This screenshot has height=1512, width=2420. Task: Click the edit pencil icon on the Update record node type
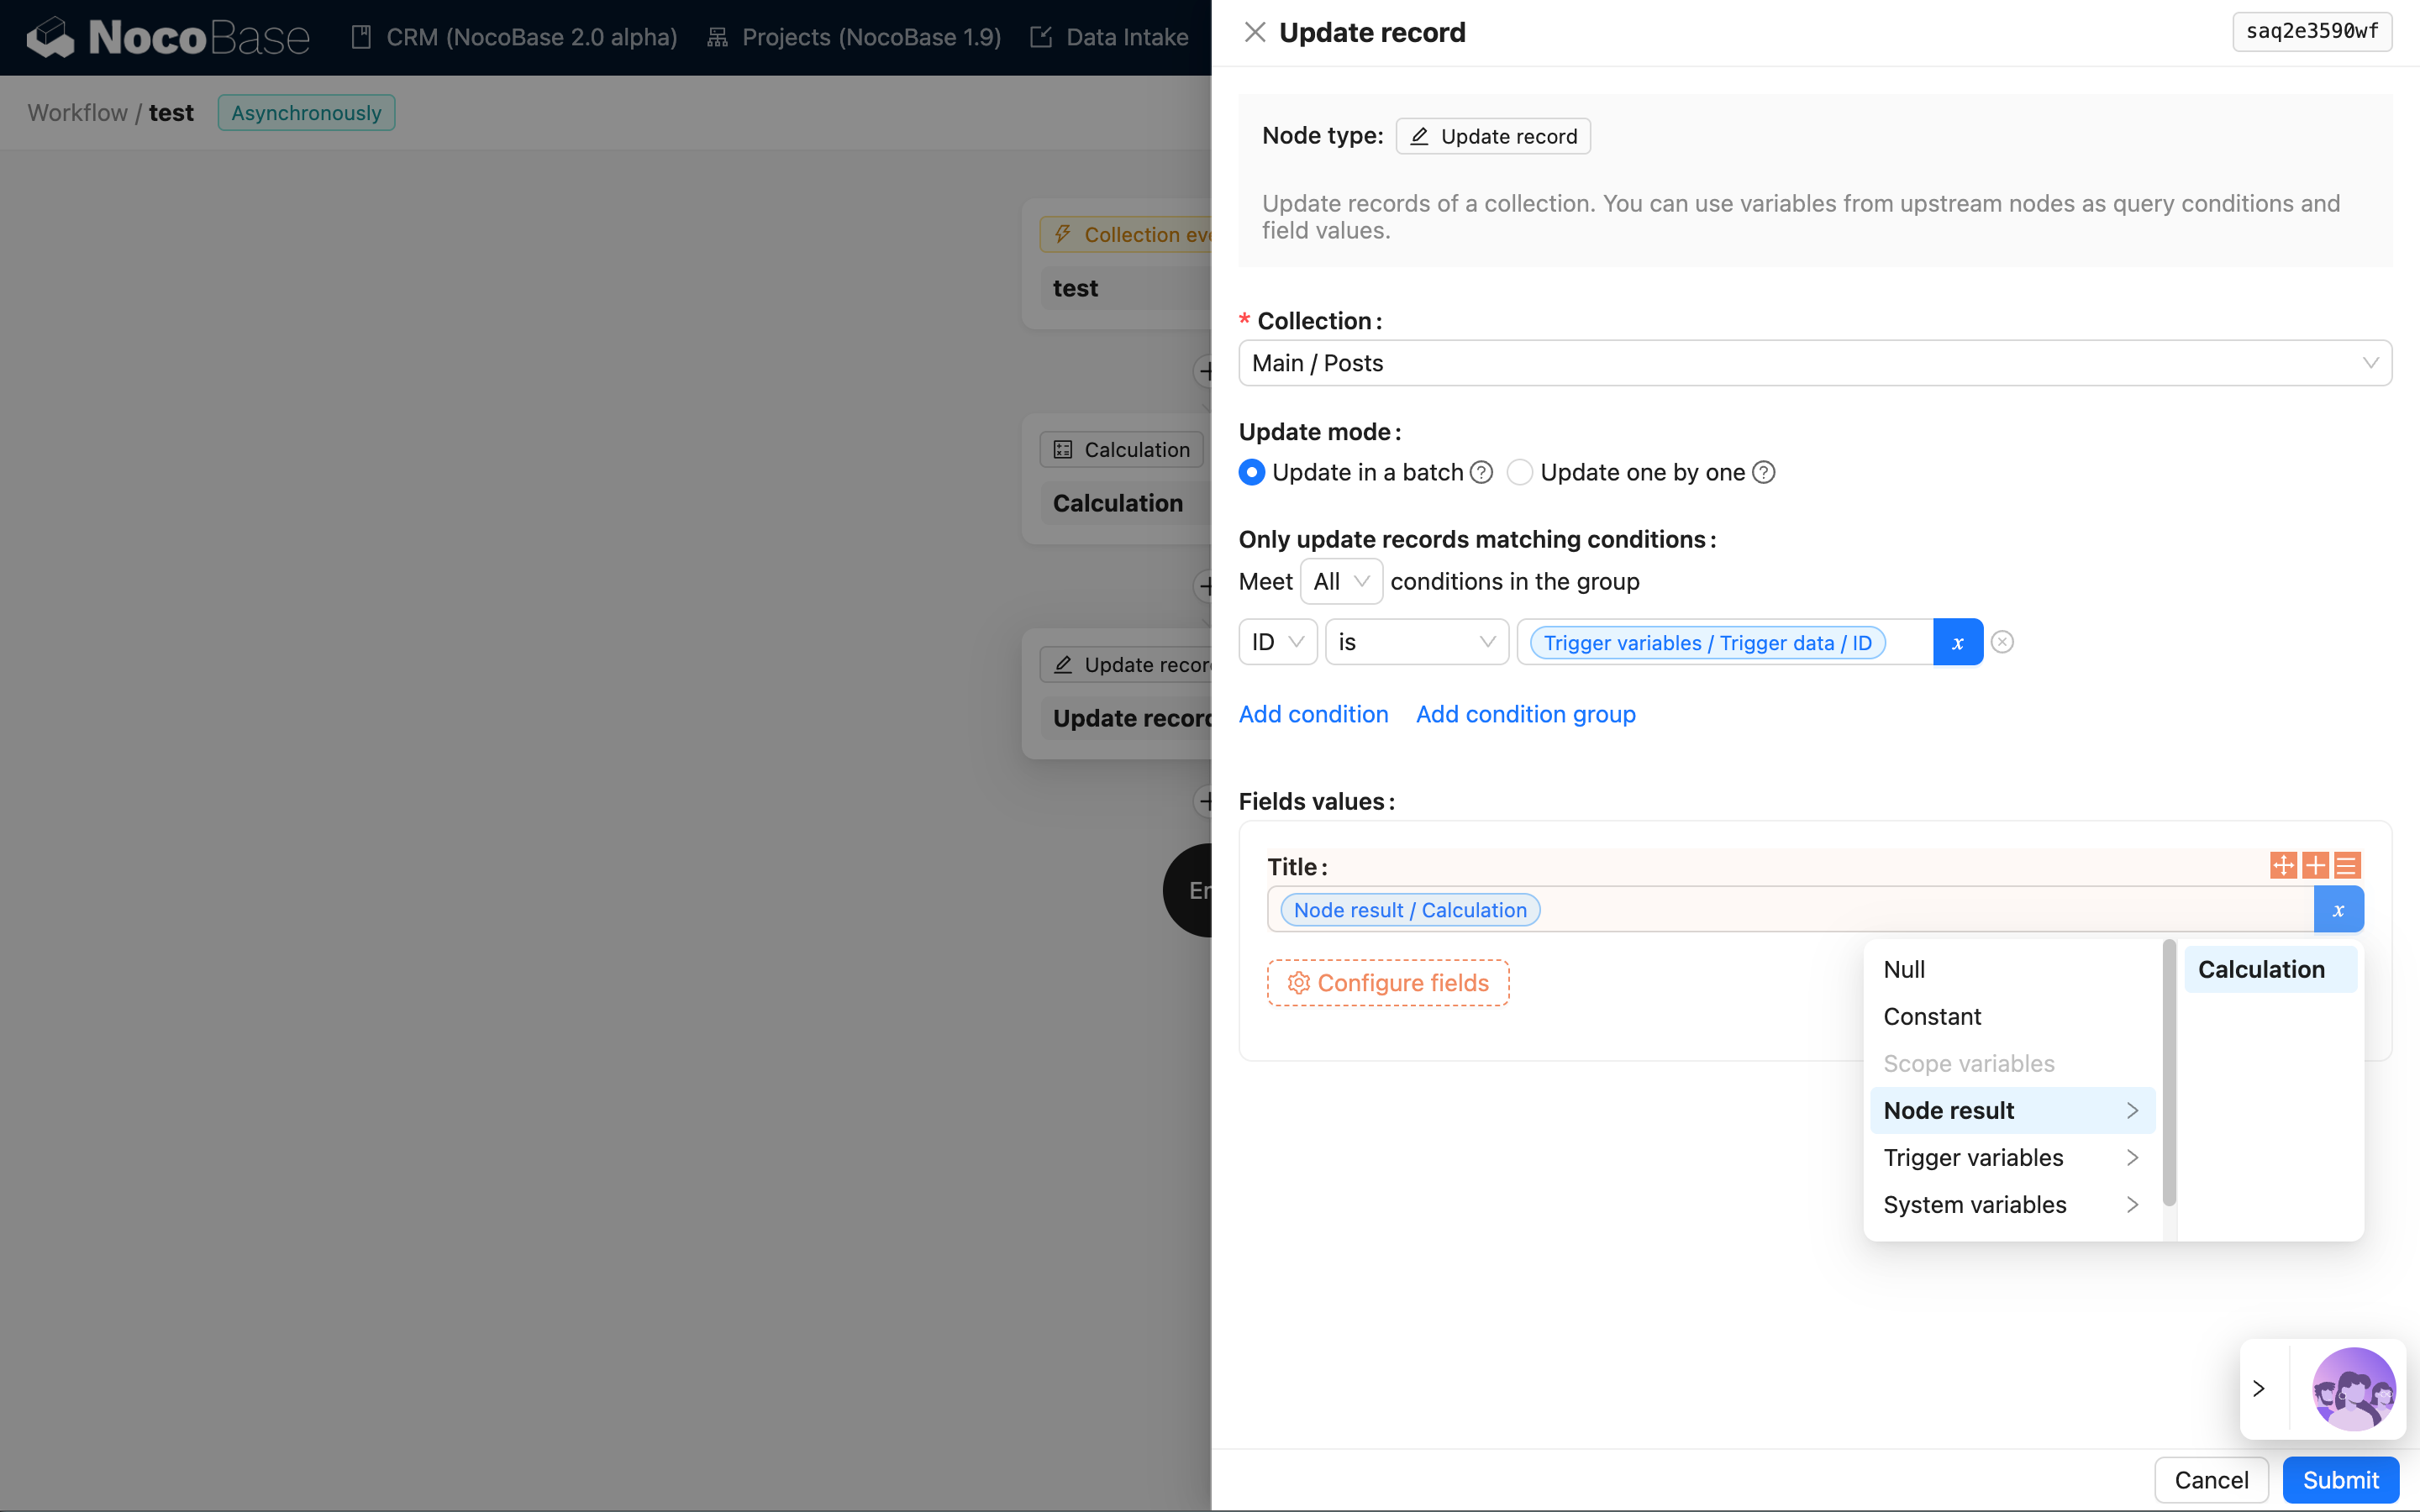click(x=1418, y=136)
